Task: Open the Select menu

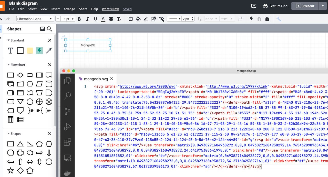Action: [32, 9]
